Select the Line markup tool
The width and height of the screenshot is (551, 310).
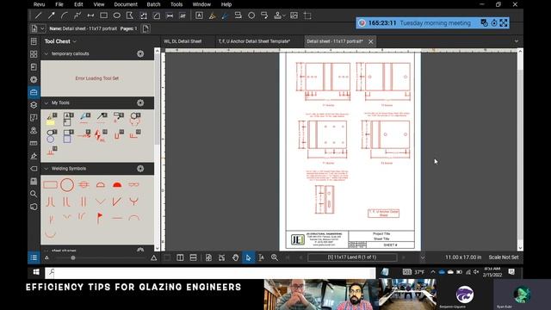point(38,15)
